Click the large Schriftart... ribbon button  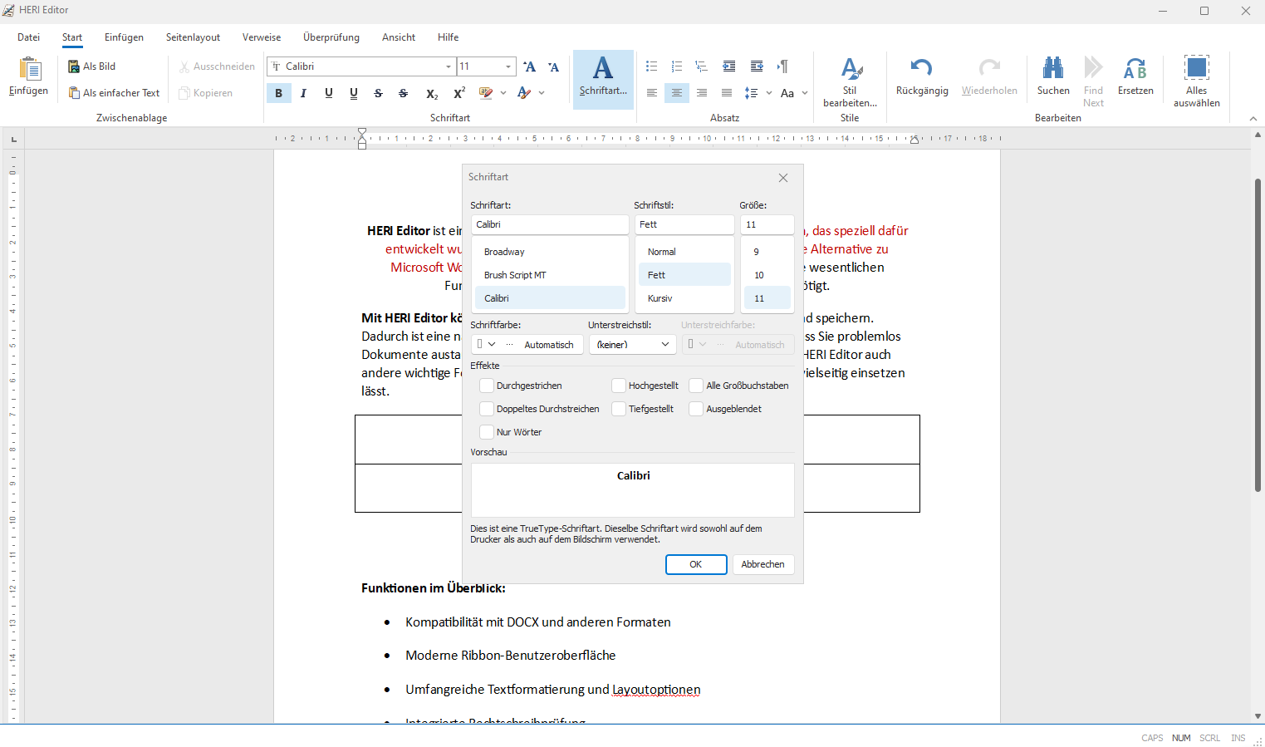coord(603,79)
